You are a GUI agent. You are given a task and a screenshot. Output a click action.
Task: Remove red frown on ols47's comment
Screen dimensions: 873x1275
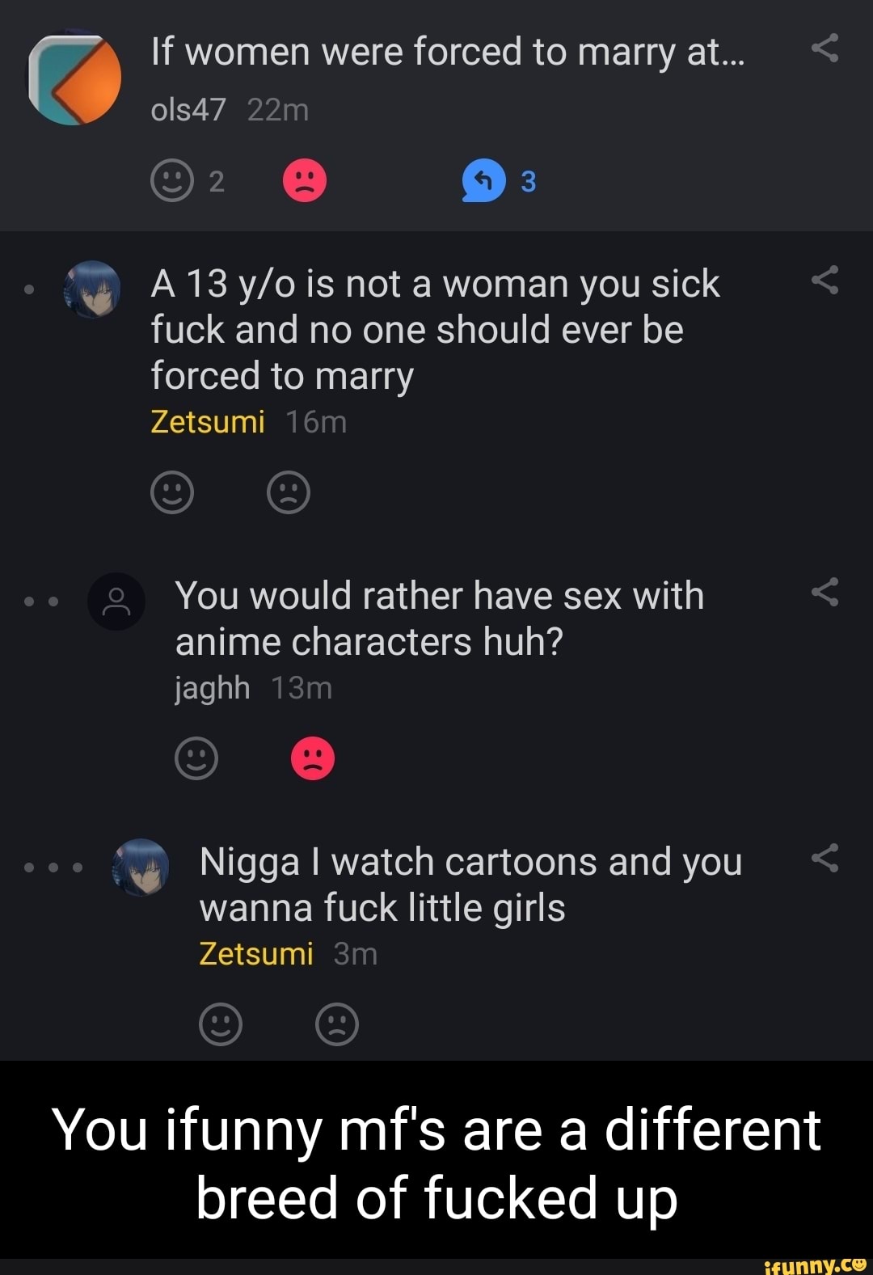click(x=305, y=181)
